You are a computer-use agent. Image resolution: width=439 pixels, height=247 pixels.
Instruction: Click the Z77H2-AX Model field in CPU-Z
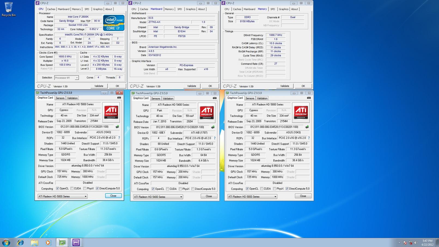pyautogui.click(x=169, y=22)
